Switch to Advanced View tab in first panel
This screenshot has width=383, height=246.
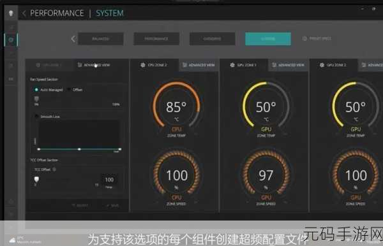94,65
